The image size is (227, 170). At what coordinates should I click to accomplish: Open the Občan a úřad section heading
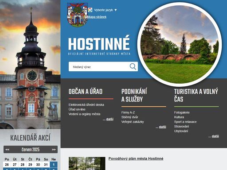(x=86, y=92)
